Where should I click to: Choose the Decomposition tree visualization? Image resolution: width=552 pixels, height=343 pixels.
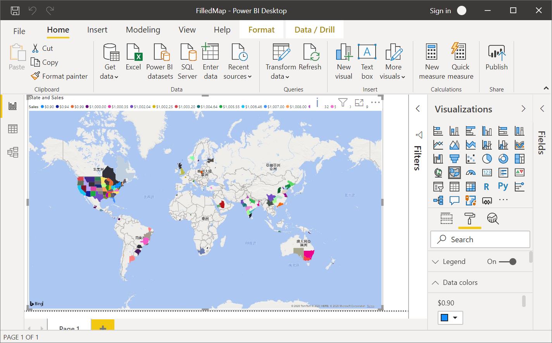click(438, 200)
